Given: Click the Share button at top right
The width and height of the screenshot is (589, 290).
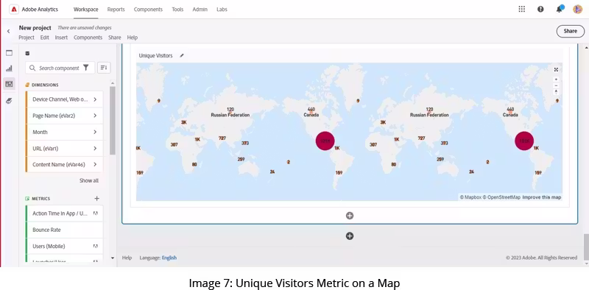Looking at the screenshot, I should [570, 31].
